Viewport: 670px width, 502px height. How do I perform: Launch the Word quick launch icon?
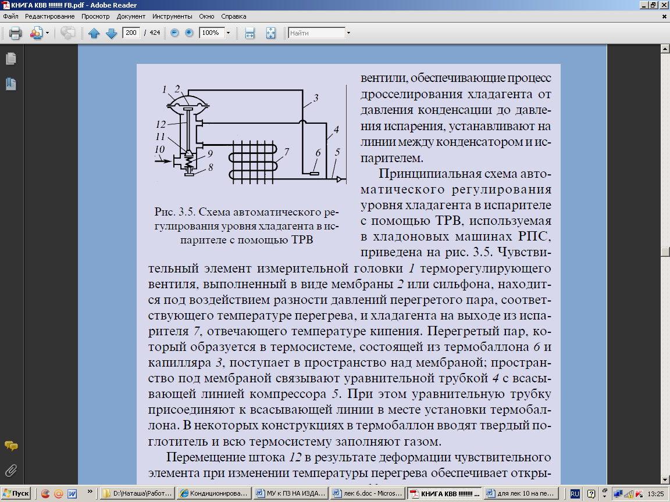[x=72, y=494]
